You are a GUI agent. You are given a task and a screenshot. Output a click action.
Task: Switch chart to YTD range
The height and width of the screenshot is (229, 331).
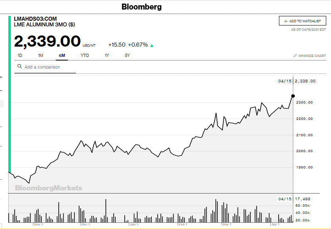[85, 55]
